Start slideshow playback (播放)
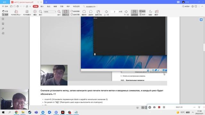Screen dimensions: 205x115 (x=35, y=13)
